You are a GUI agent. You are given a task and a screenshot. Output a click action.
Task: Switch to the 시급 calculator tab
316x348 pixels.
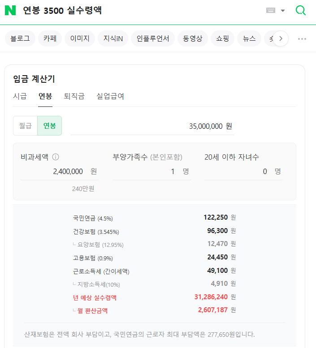coord(20,96)
